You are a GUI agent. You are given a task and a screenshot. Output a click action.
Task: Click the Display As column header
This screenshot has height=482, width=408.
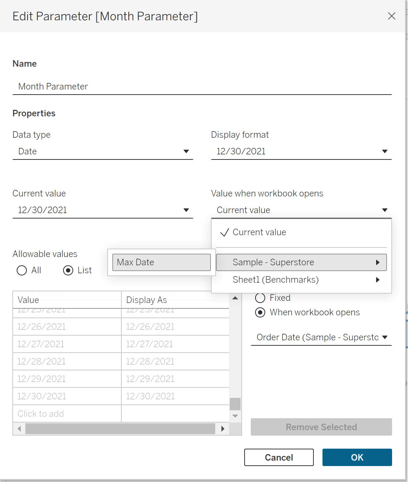(175, 300)
